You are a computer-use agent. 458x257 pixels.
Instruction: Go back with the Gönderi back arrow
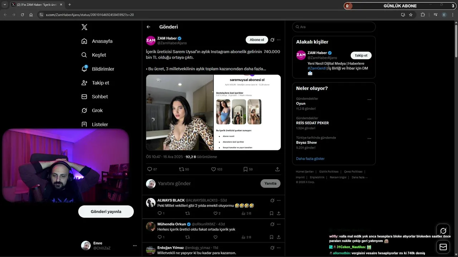pyautogui.click(x=148, y=27)
